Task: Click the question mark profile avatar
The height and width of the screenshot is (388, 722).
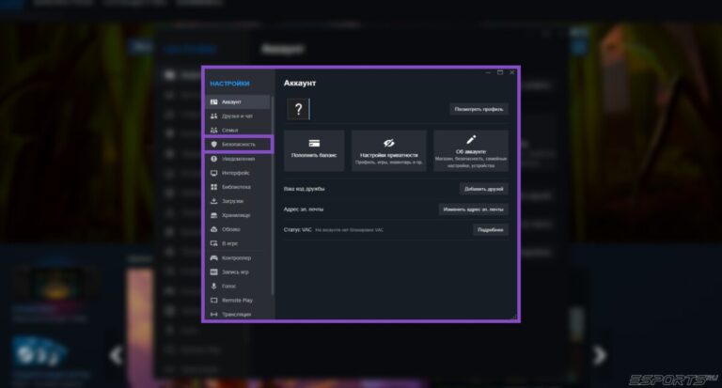Action: click(x=298, y=110)
